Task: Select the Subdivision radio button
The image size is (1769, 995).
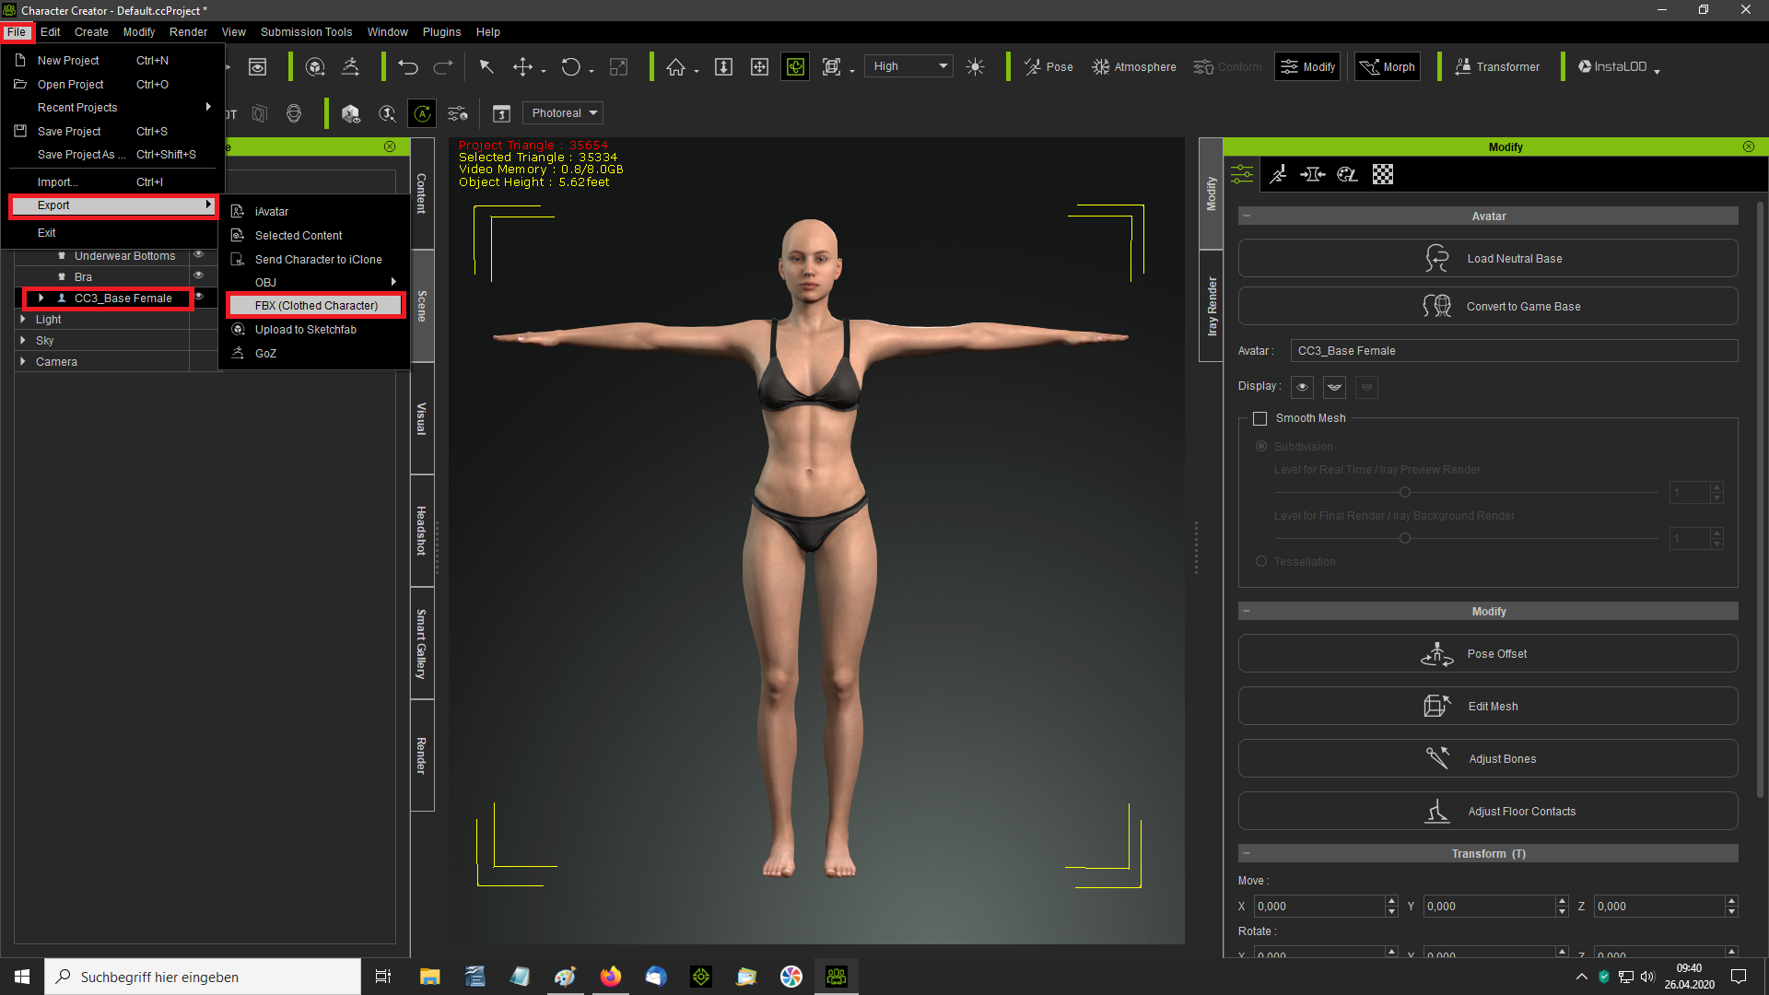Action: (x=1261, y=446)
